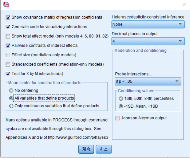Image resolution: width=190 pixels, height=158 pixels.
Task: Open the Heteroscedasticity-consistent inference dropdown
Action: coord(148,24)
